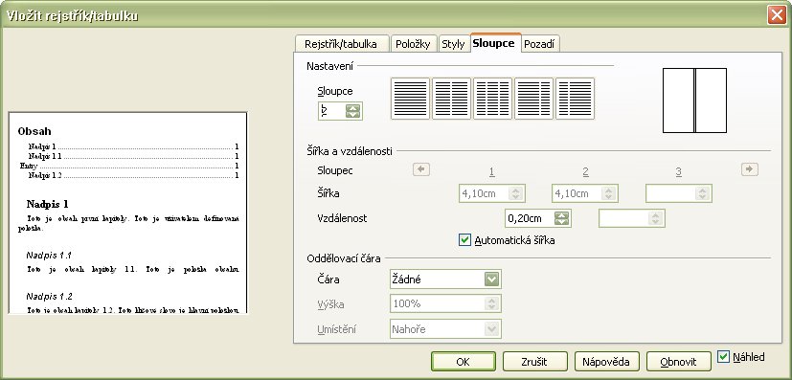792x380 pixels.
Task: Click the Nadpis 1 heading in preview
Action: pyautogui.click(x=48, y=205)
